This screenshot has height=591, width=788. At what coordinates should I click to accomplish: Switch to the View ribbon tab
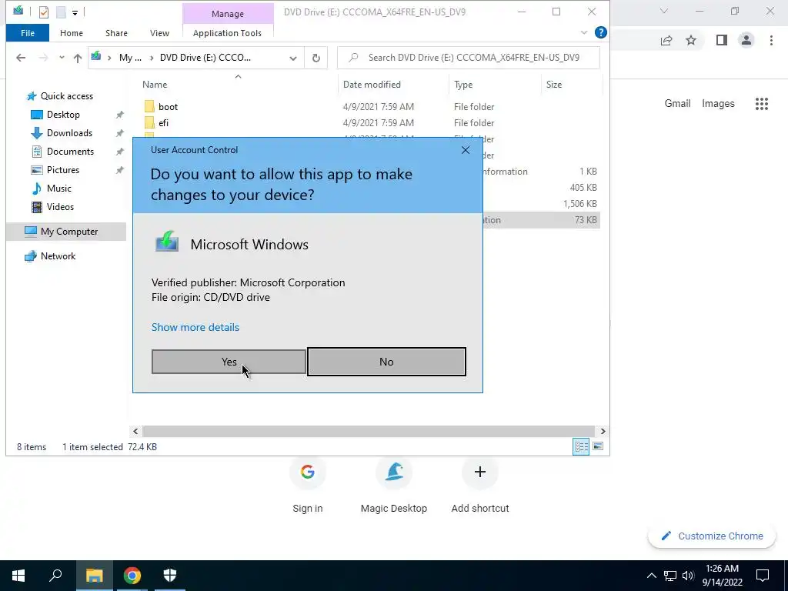[159, 33]
